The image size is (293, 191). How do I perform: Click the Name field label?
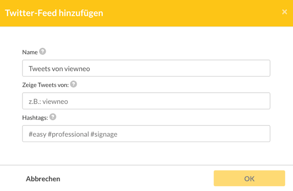30,52
